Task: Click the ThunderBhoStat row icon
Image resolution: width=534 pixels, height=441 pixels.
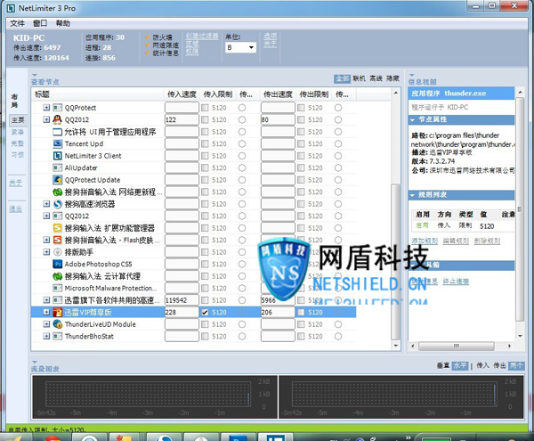Action: (58, 337)
